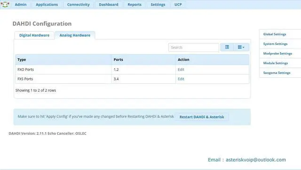
Task: Toggle table card view icon
Action: pyautogui.click(x=227, y=47)
